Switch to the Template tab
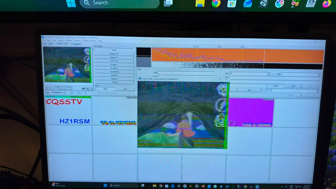Viewport: 336px width, 189px height. click(x=76, y=44)
